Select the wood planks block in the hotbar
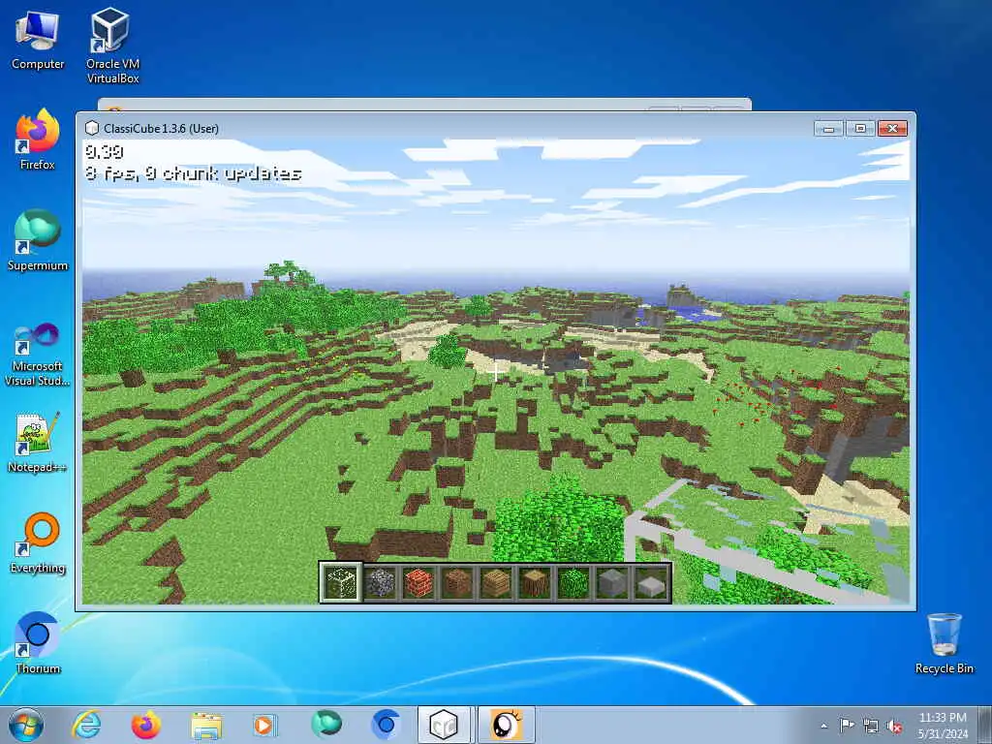 [496, 582]
